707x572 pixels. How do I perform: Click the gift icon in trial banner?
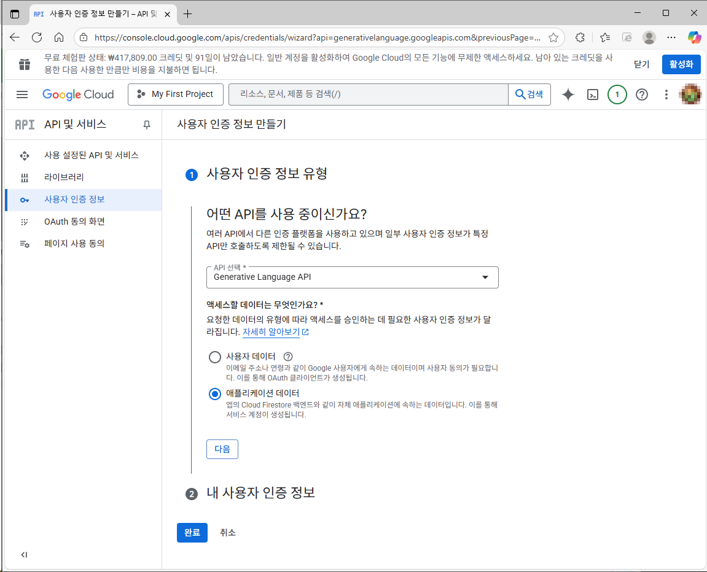tap(25, 64)
